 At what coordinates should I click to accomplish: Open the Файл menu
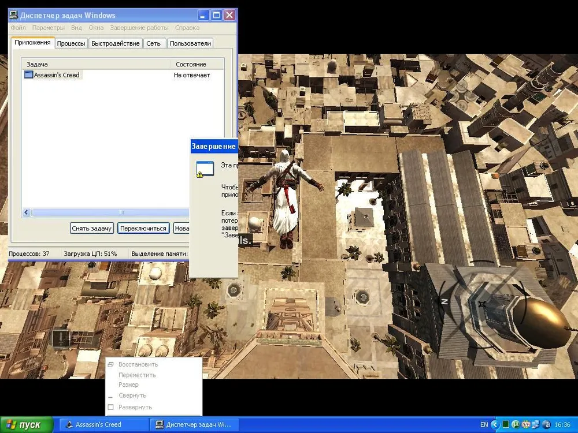18,28
